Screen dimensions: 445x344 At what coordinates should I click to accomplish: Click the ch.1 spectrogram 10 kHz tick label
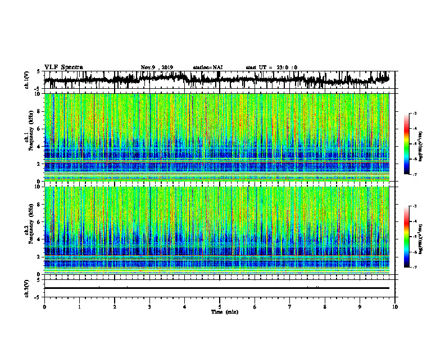38,94
